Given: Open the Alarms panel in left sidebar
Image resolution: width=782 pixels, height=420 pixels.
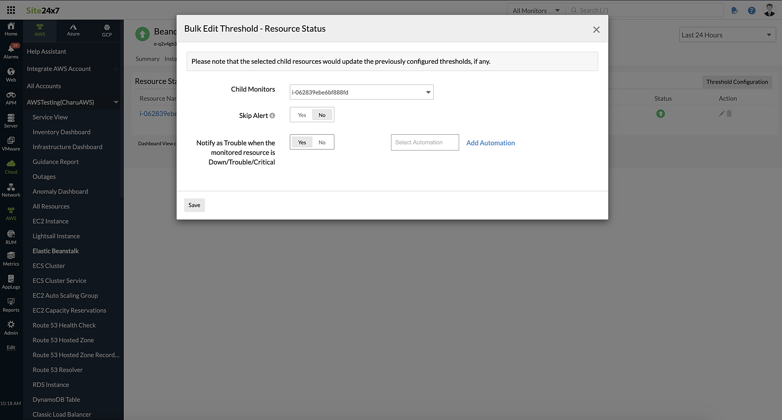Looking at the screenshot, I should point(11,51).
